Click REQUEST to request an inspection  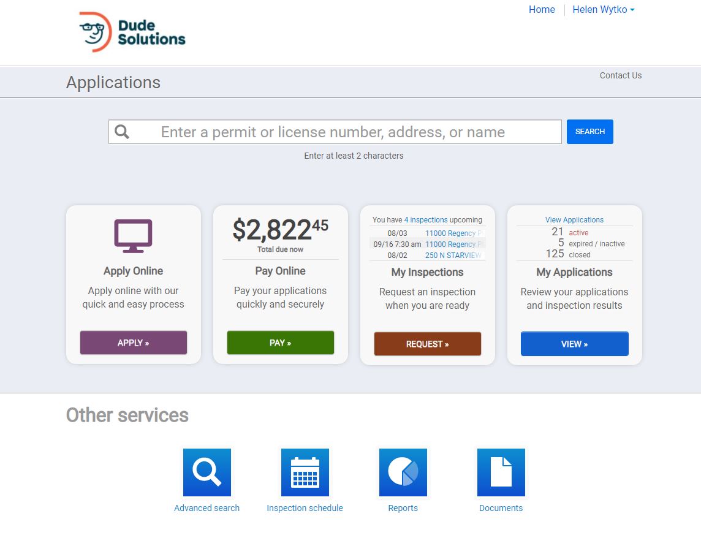click(x=427, y=344)
